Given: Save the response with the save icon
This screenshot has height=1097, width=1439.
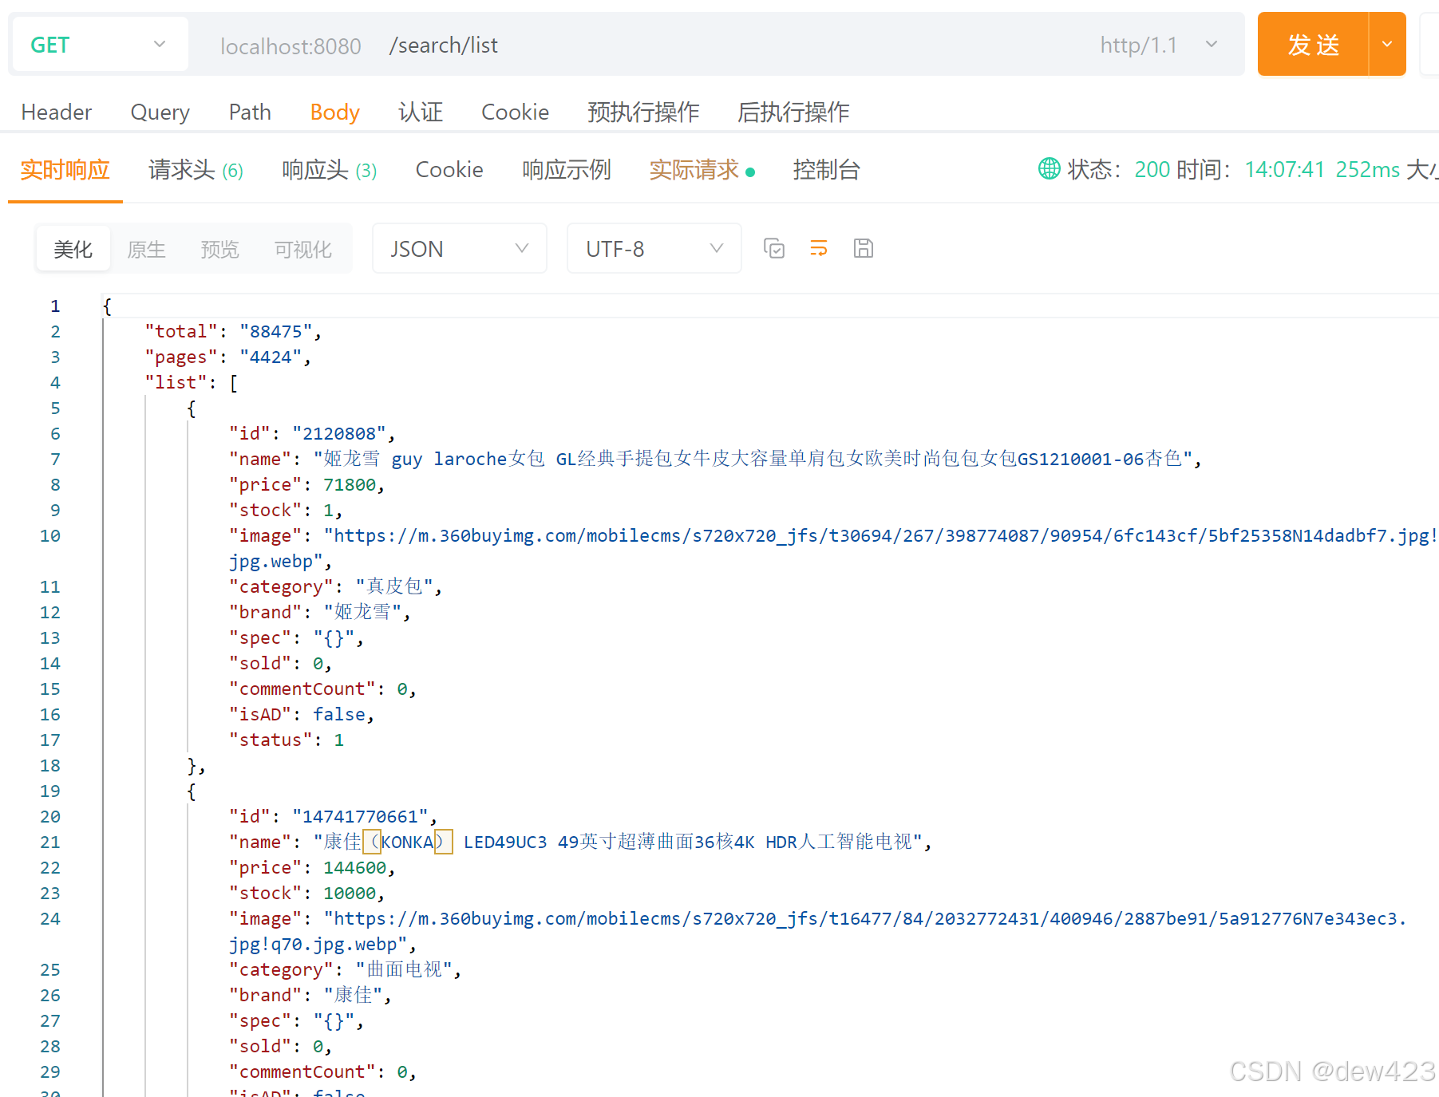Looking at the screenshot, I should [863, 248].
